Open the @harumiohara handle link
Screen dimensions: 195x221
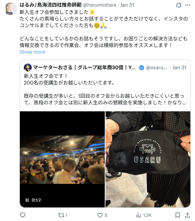[x=99, y=5]
